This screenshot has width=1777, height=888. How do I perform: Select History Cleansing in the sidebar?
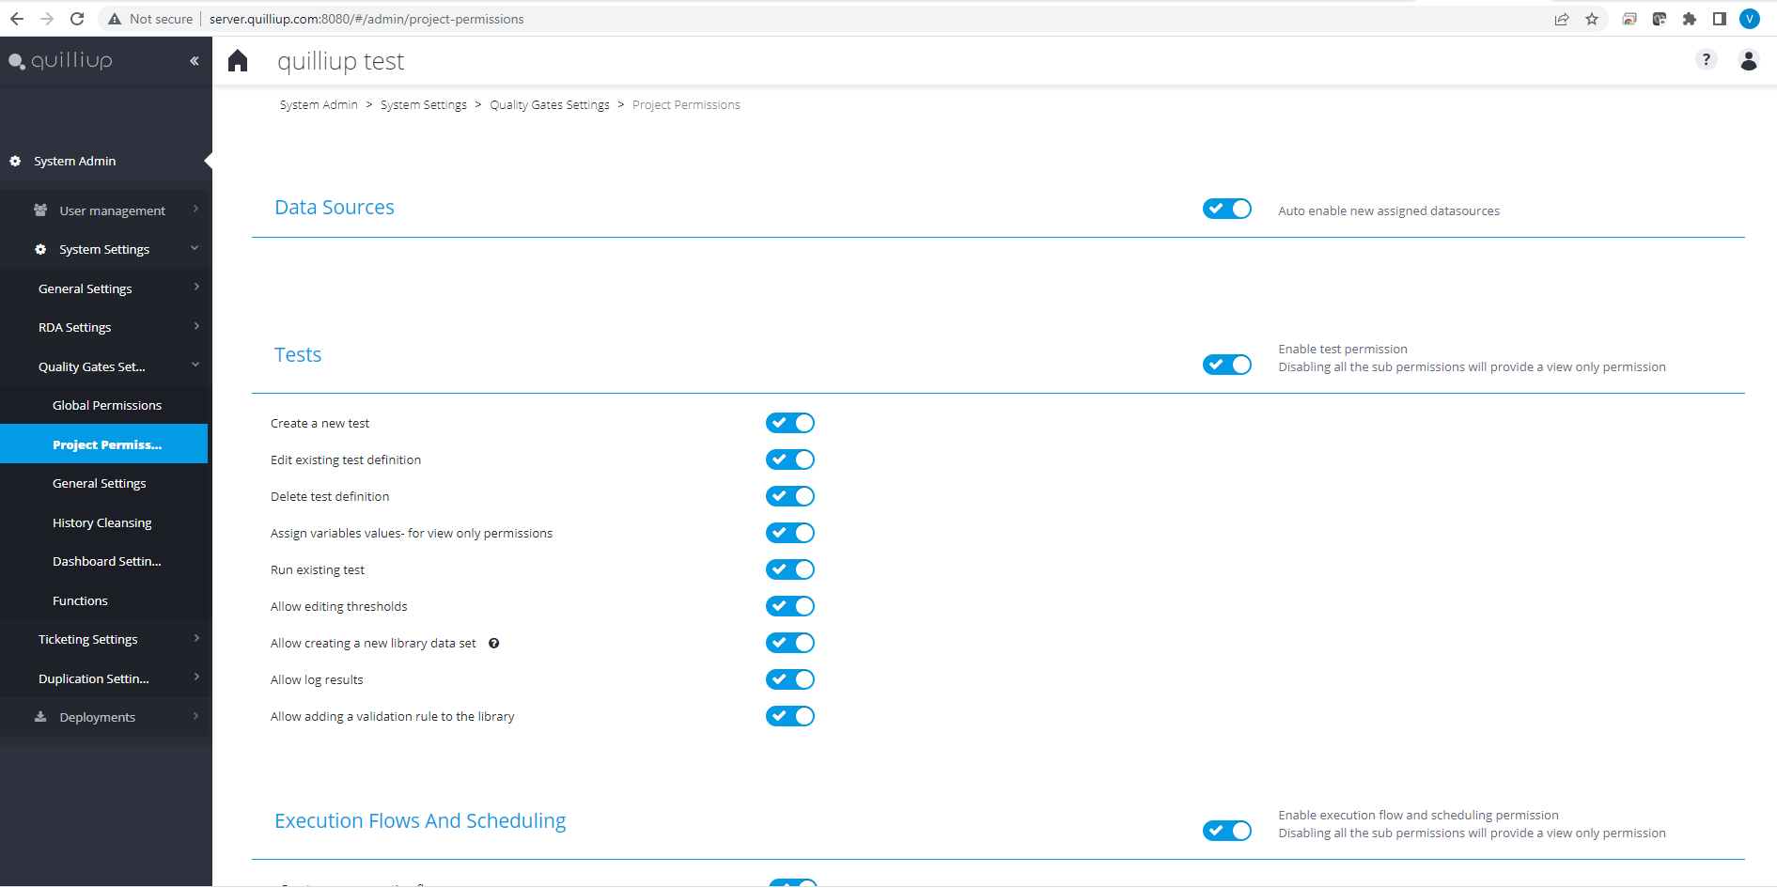click(x=101, y=522)
